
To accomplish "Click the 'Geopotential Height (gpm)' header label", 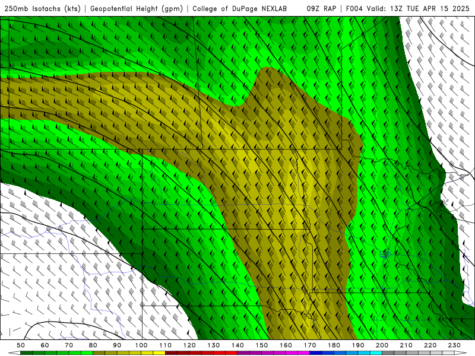I will point(137,9).
